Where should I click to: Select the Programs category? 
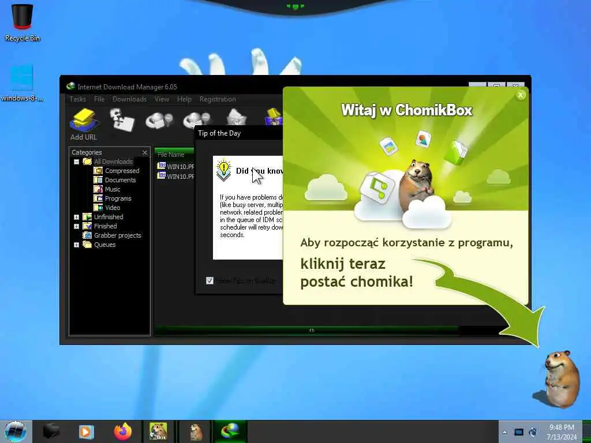point(118,198)
